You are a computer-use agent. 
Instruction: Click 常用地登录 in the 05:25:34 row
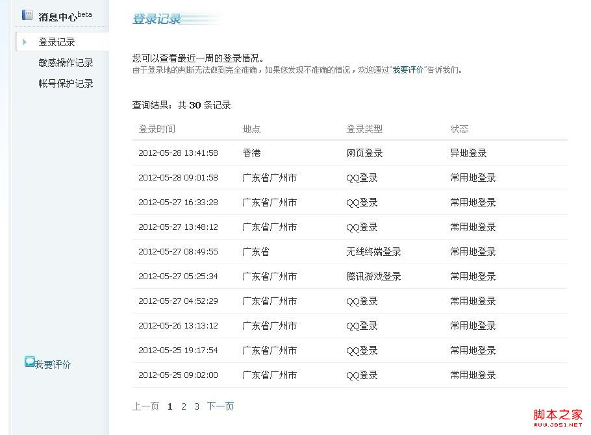pyautogui.click(x=473, y=277)
